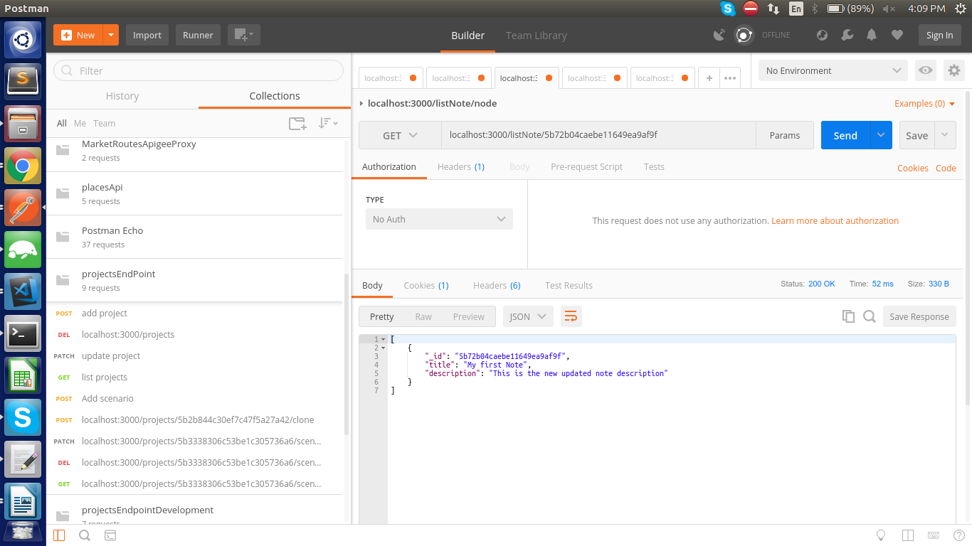
Task: Open notifications bell icon
Action: tap(871, 35)
